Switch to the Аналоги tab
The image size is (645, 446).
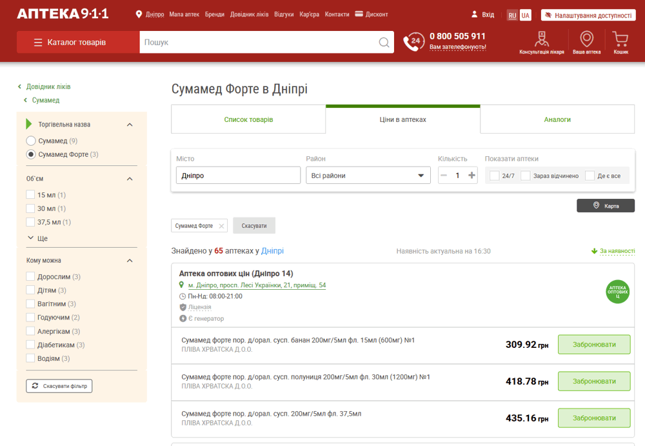coord(557,119)
